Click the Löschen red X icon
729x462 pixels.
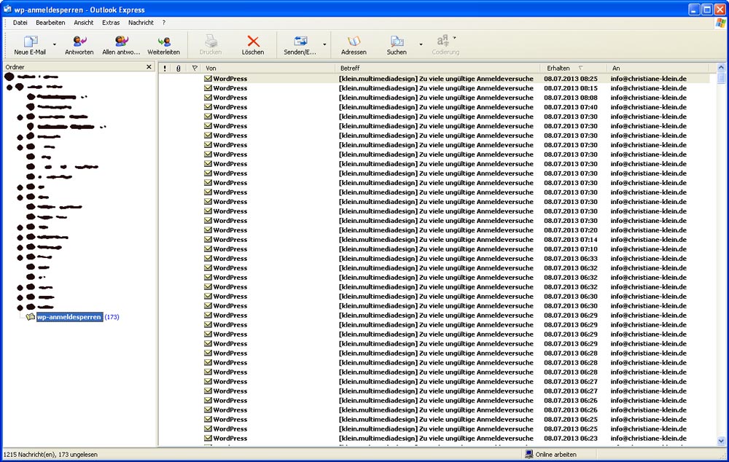pos(253,42)
